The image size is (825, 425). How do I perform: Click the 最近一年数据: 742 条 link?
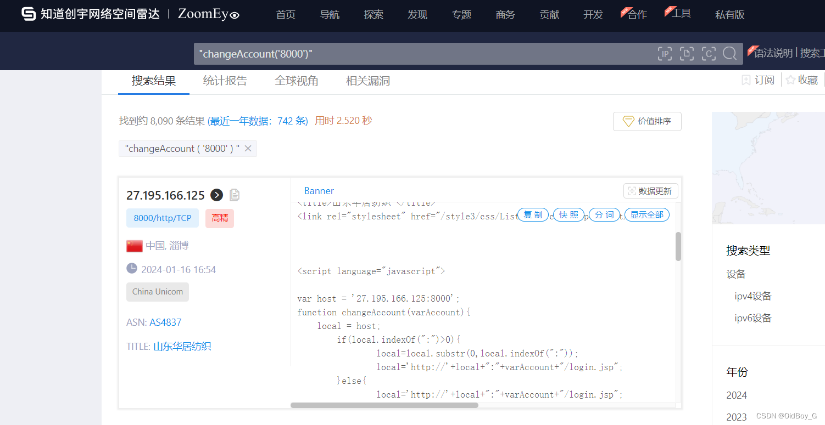pos(258,121)
